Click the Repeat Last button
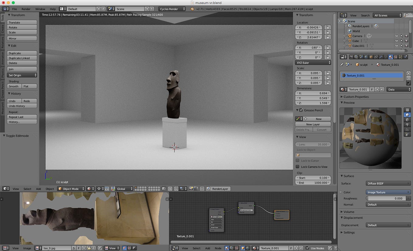The height and width of the screenshot is (251, 413). [22, 117]
